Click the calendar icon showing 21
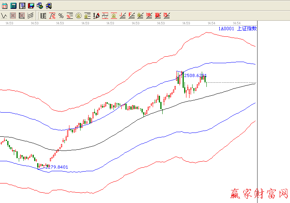290x203 pixels. pyautogui.click(x=4, y=6)
